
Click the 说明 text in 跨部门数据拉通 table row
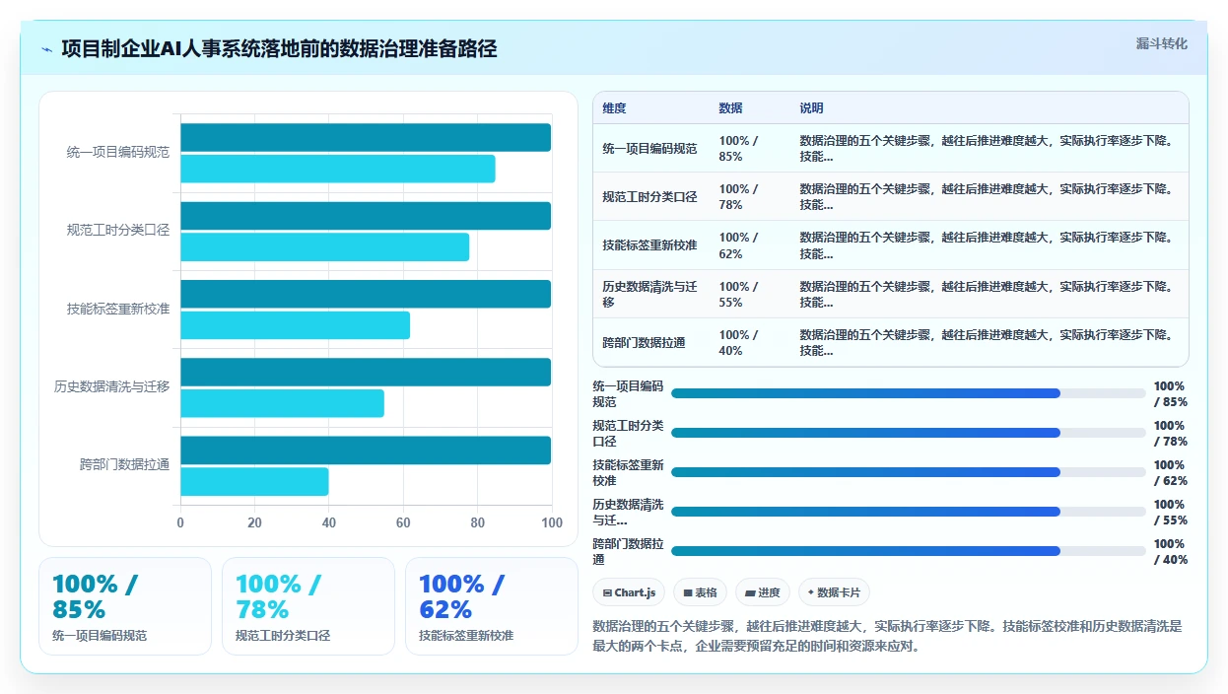(989, 342)
